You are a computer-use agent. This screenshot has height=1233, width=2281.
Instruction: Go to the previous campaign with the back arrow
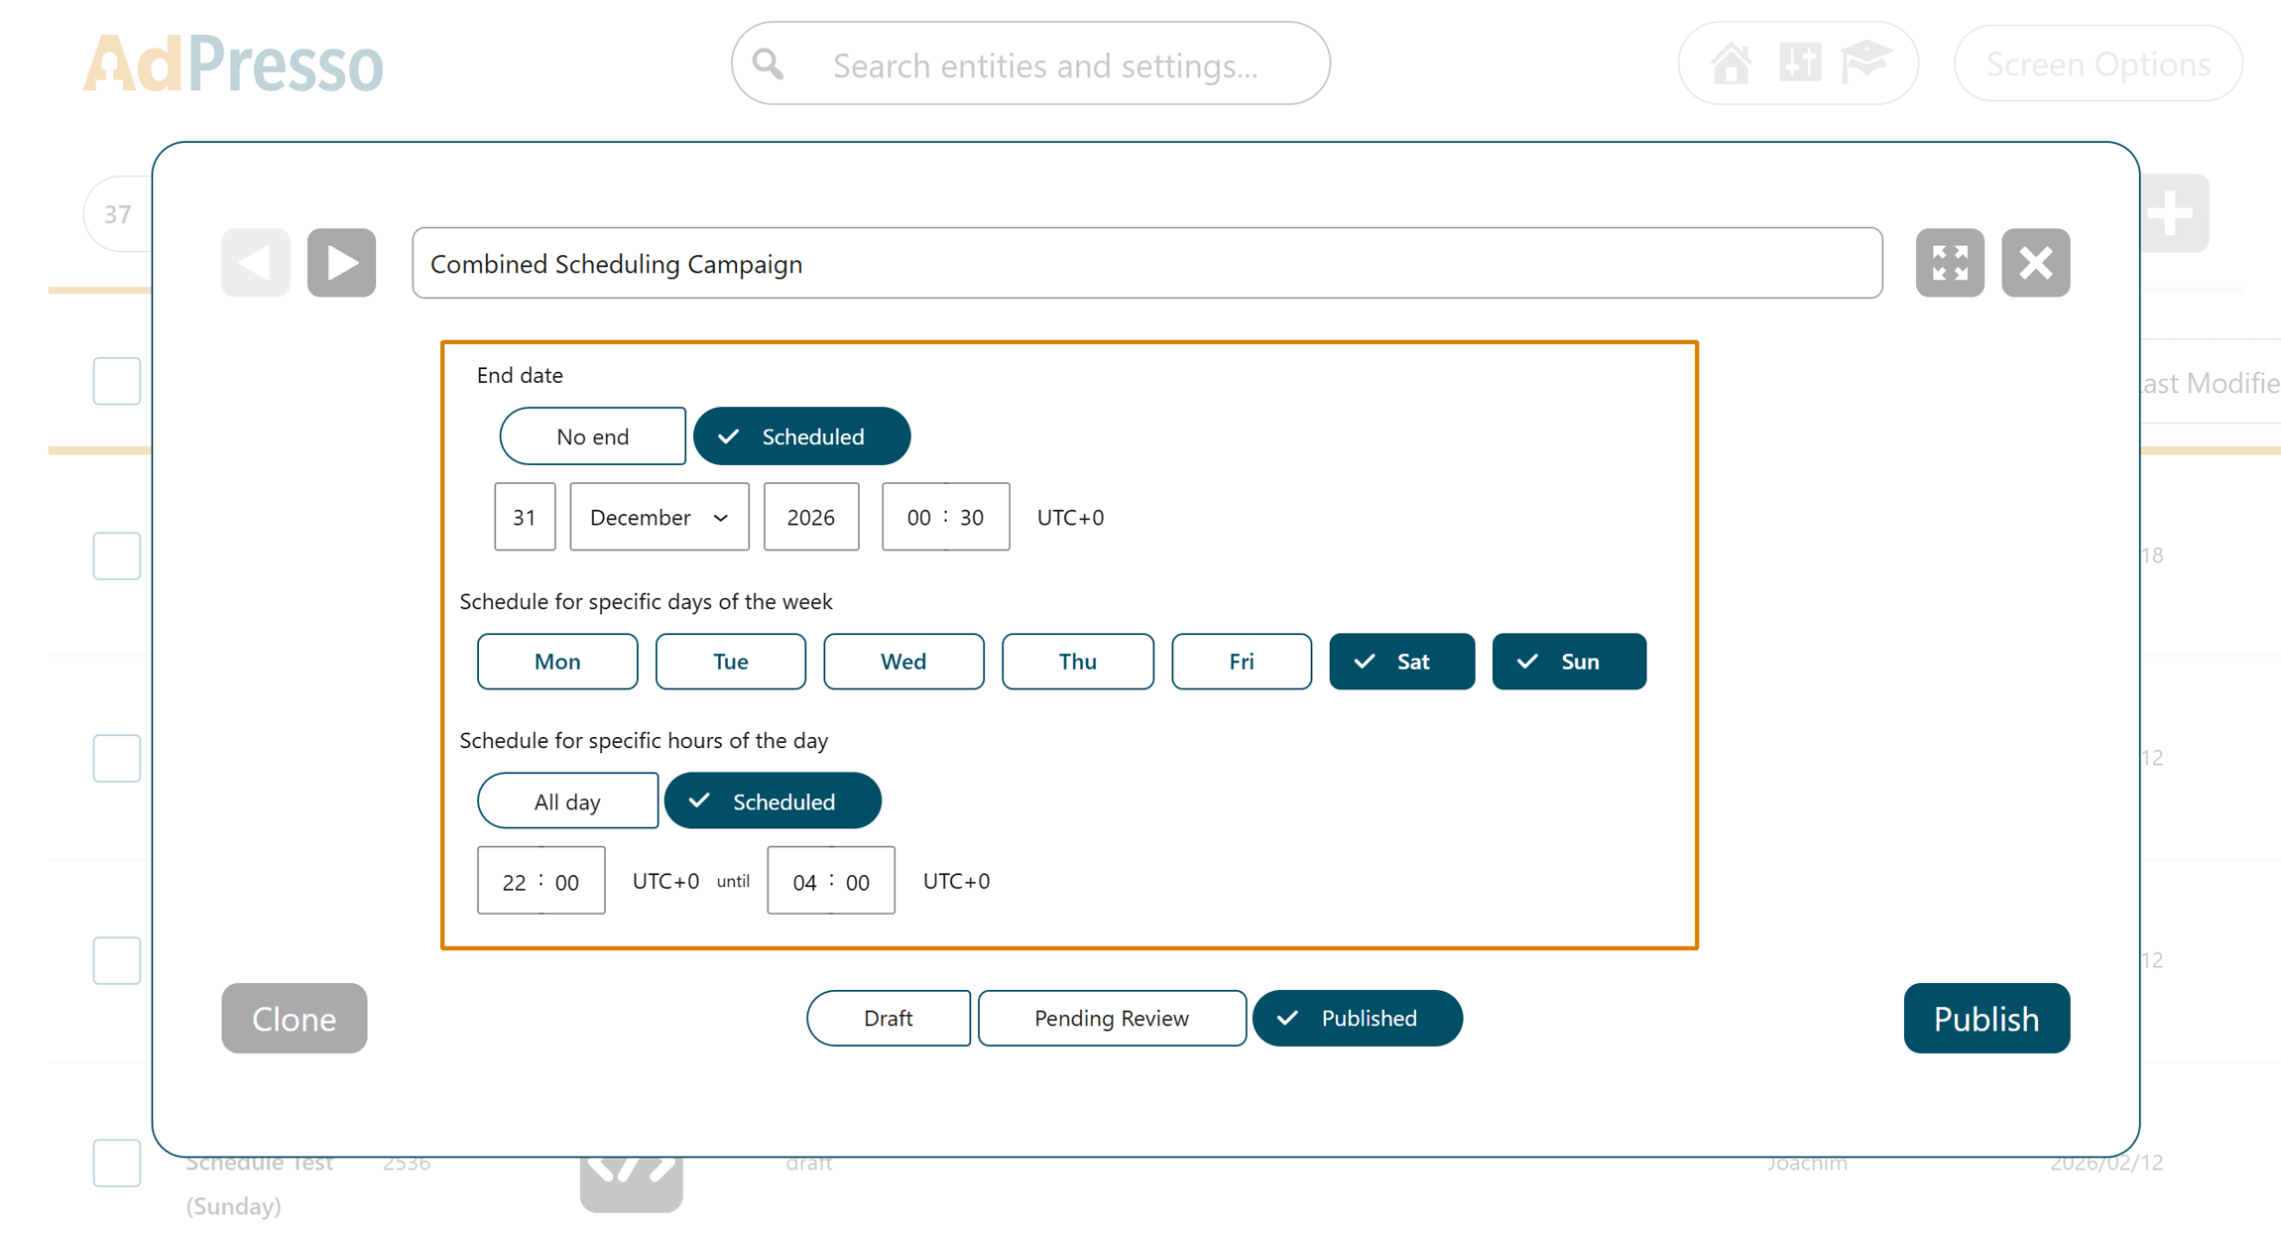click(x=255, y=262)
